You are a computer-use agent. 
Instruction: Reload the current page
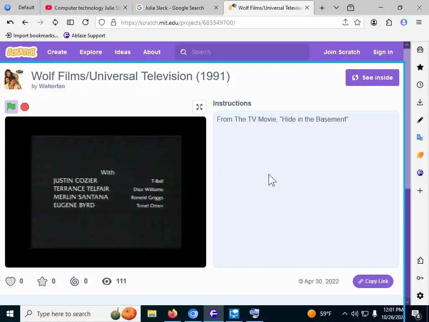(x=85, y=23)
